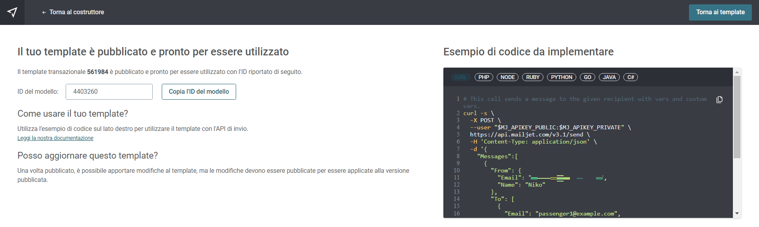
Task: Click the 'Content-Type: application/json' code line
Action: 533,142
